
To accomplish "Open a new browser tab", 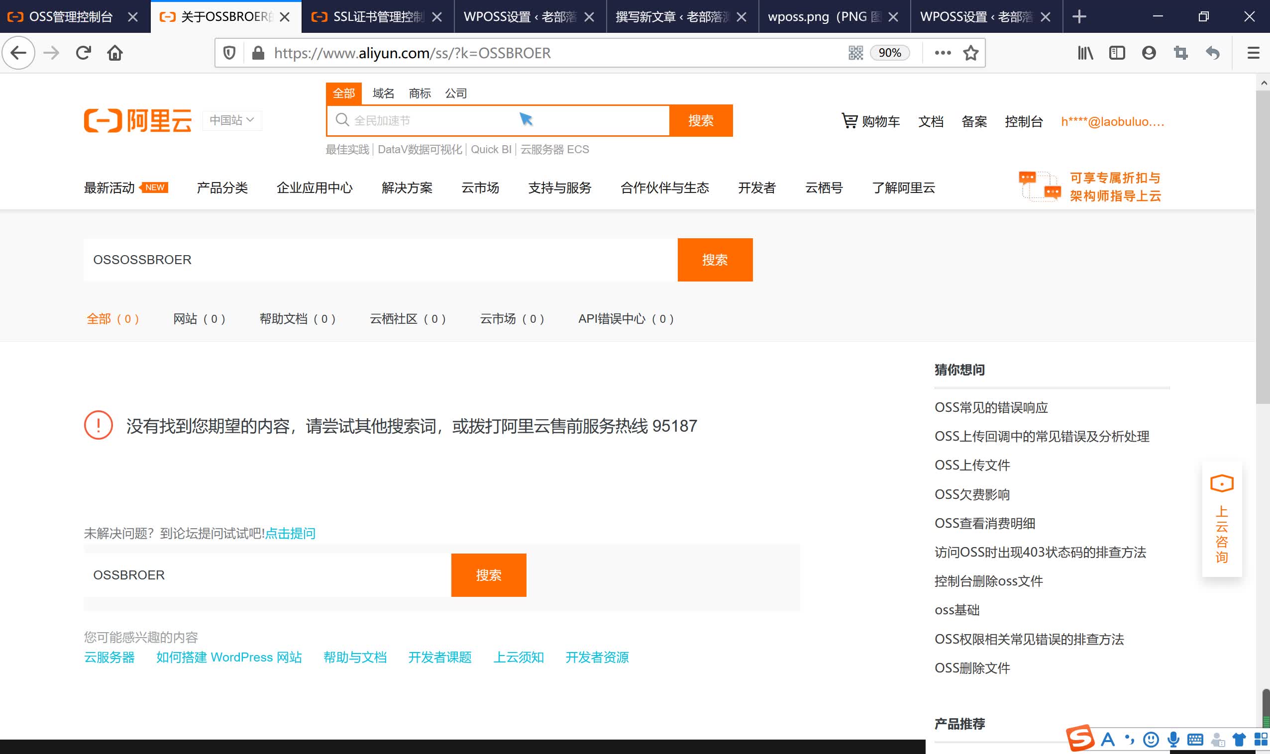I will coord(1079,17).
